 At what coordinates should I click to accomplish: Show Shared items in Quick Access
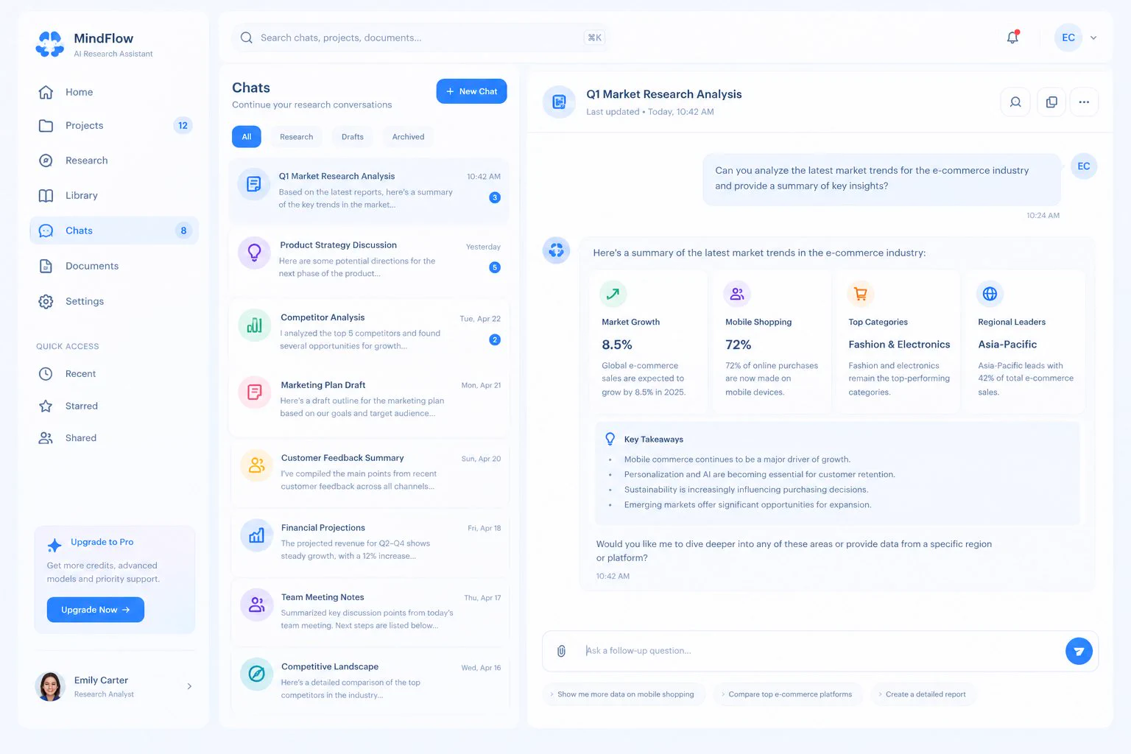114,438
